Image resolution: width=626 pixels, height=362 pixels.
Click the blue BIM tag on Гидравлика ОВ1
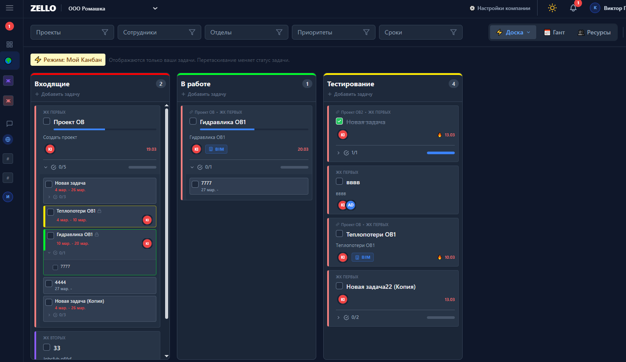[216, 149]
